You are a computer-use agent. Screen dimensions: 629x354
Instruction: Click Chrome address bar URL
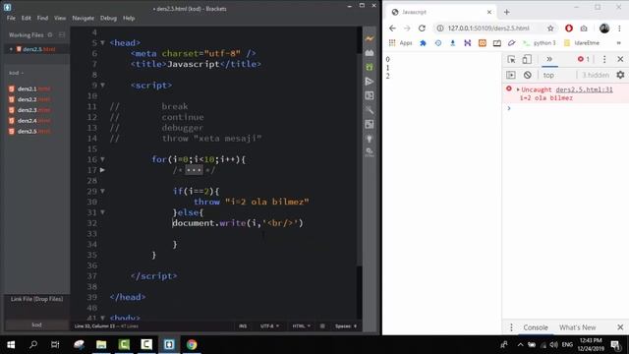(x=488, y=29)
